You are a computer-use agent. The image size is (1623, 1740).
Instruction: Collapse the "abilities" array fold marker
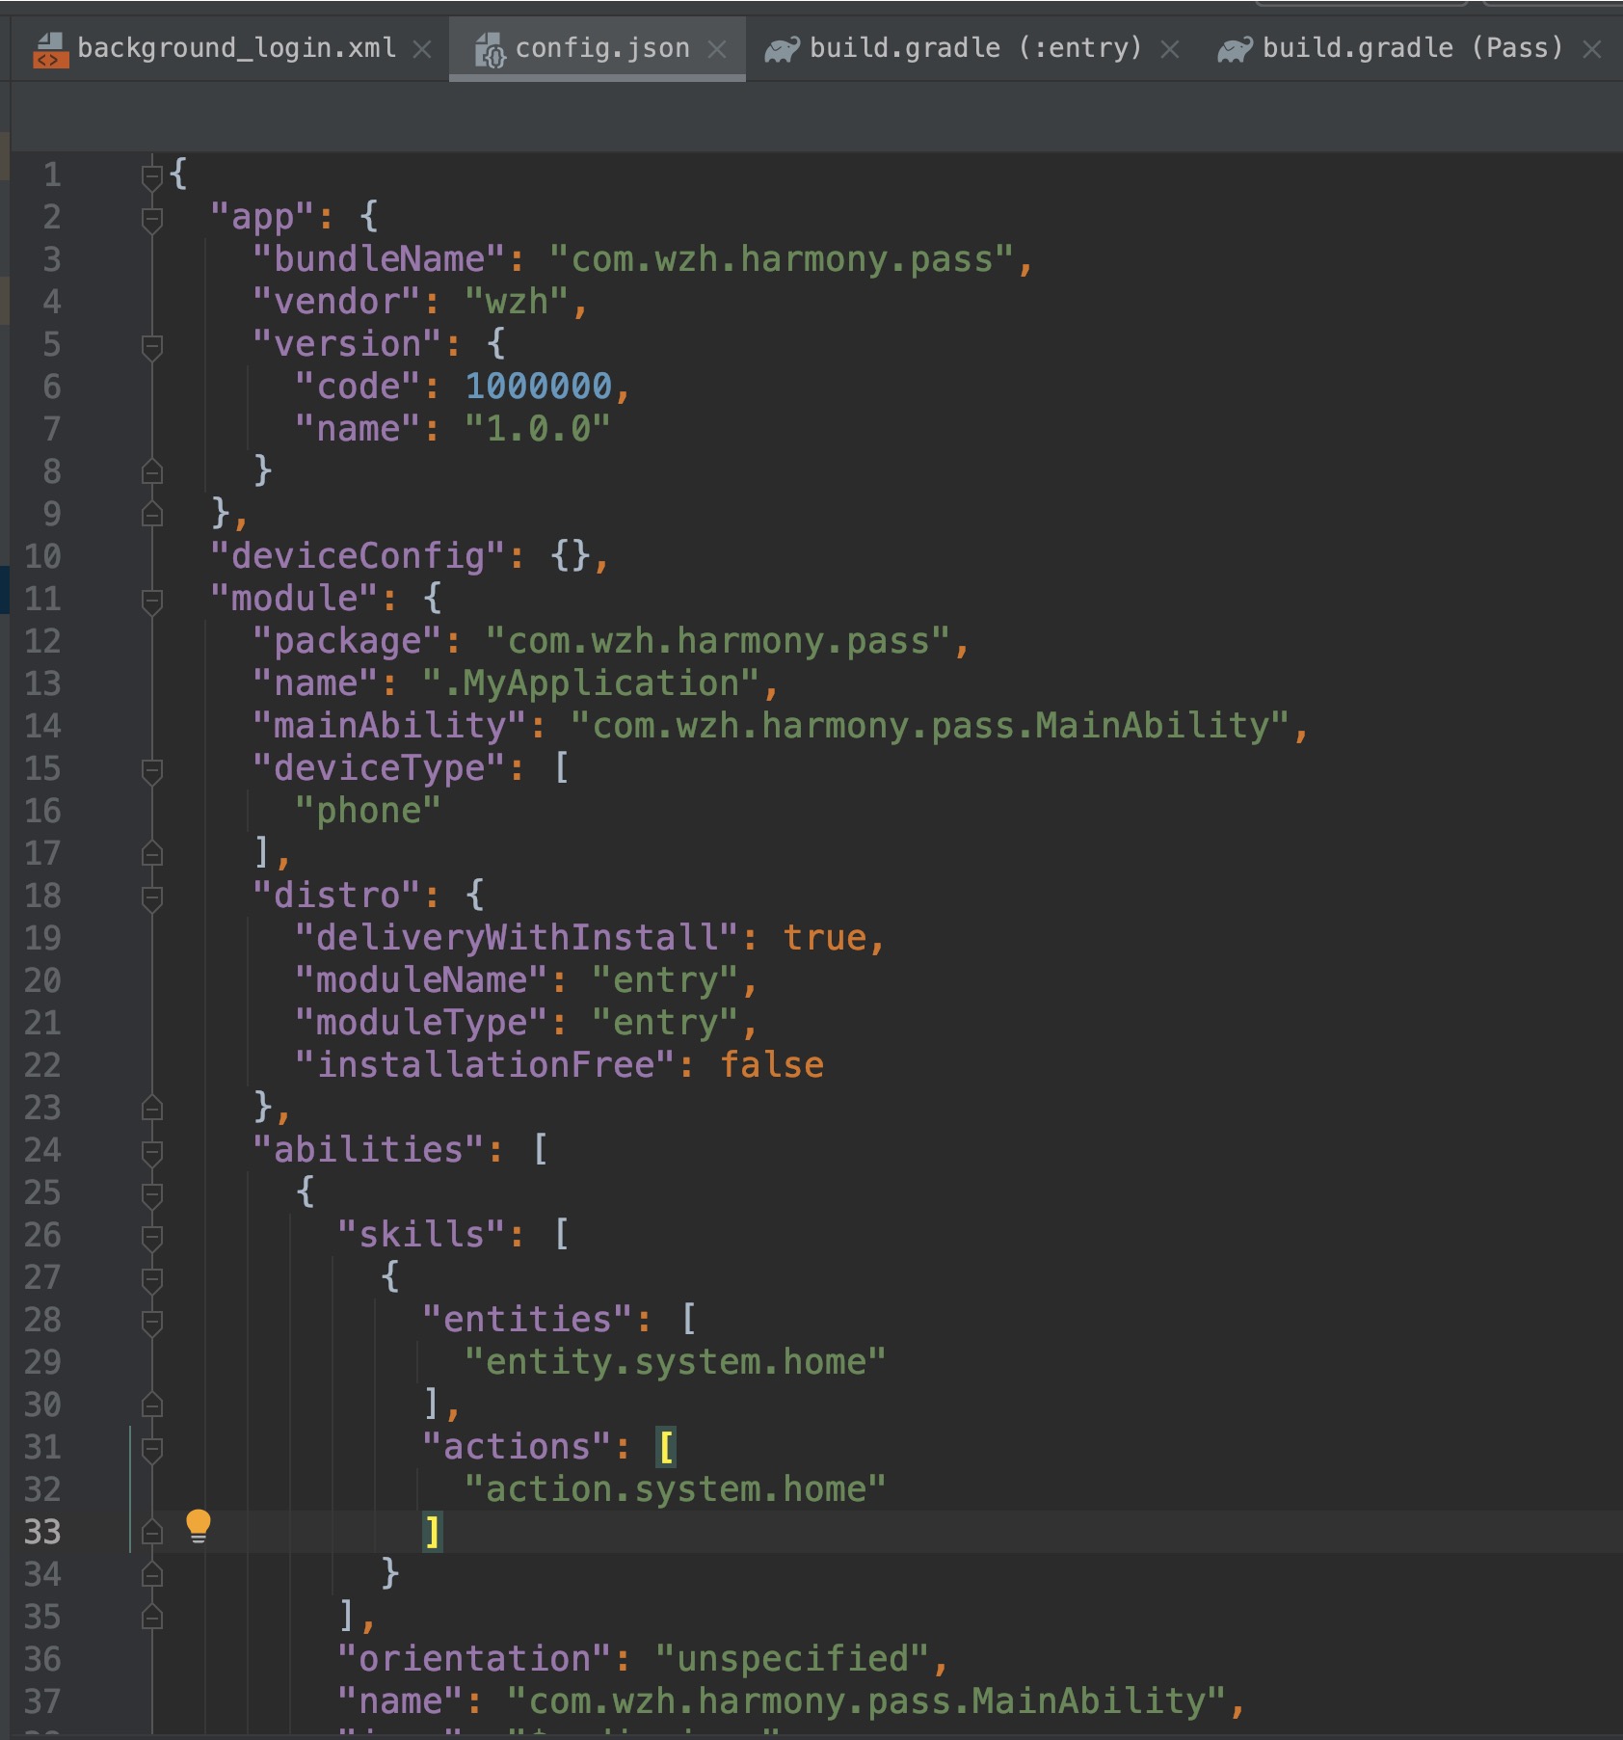point(151,1152)
